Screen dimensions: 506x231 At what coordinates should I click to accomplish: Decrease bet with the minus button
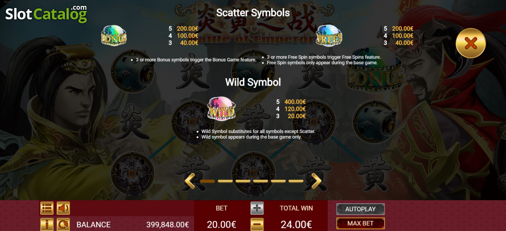point(257,225)
